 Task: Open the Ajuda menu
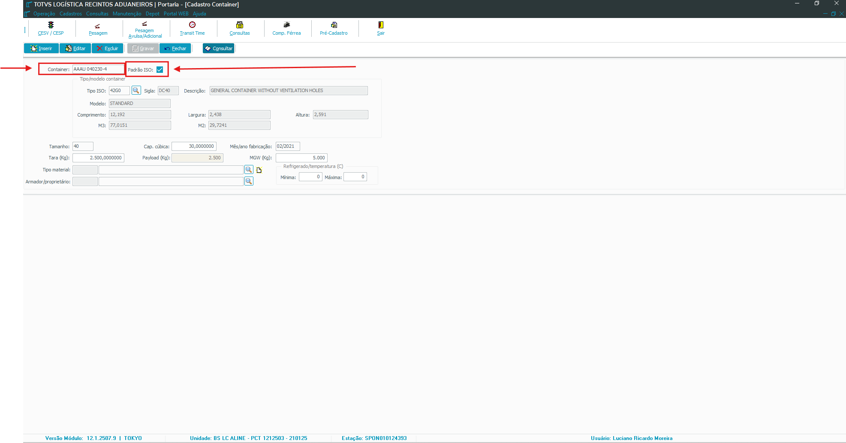coord(199,14)
